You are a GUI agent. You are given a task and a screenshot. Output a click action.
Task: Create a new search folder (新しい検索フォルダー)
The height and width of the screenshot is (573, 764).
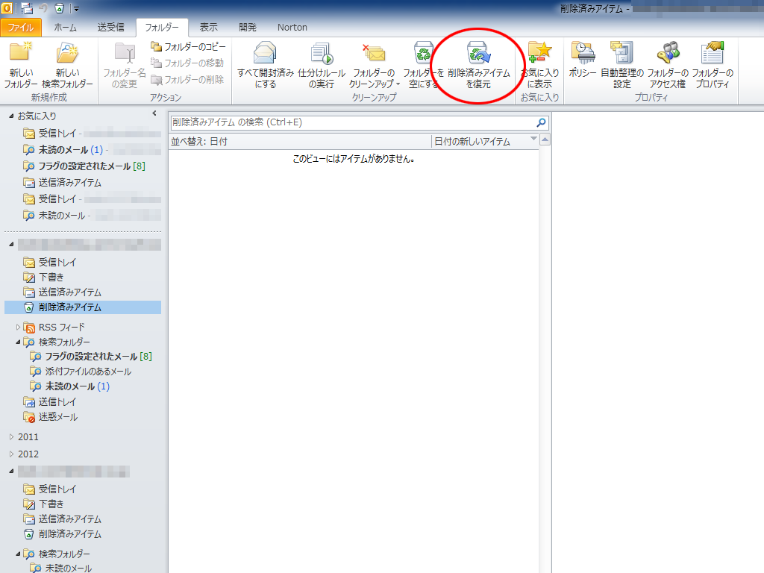tap(67, 66)
